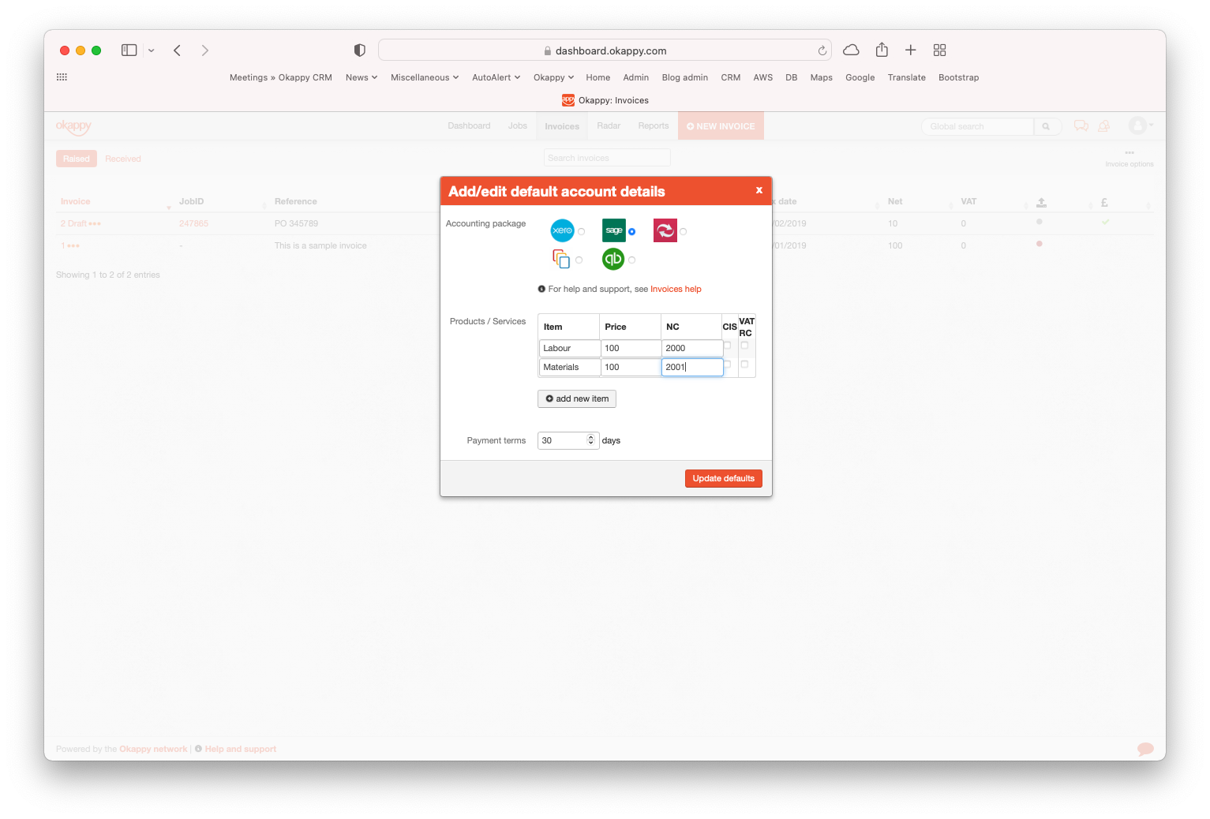This screenshot has width=1210, height=819.
Task: Enable CIS for the Labour item
Action: pyautogui.click(x=728, y=345)
